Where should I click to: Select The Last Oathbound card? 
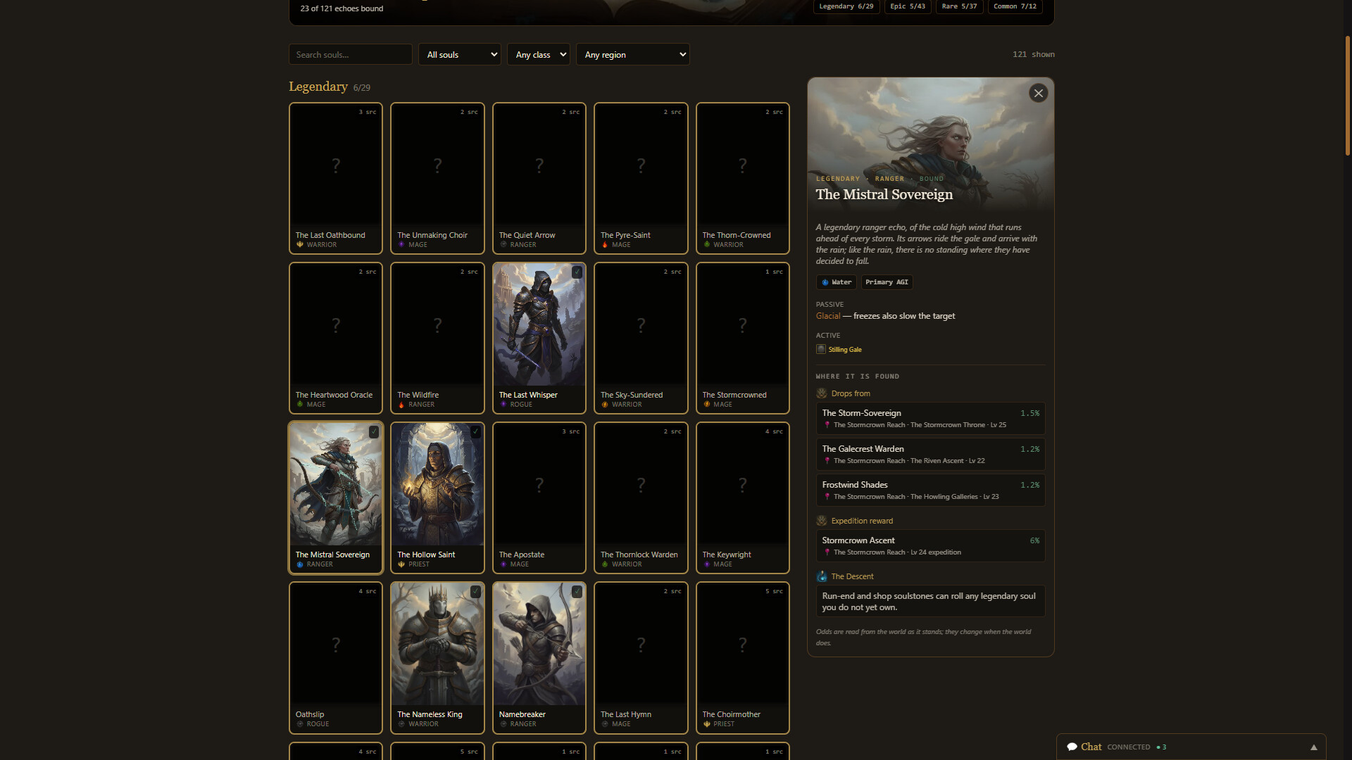[336, 178]
